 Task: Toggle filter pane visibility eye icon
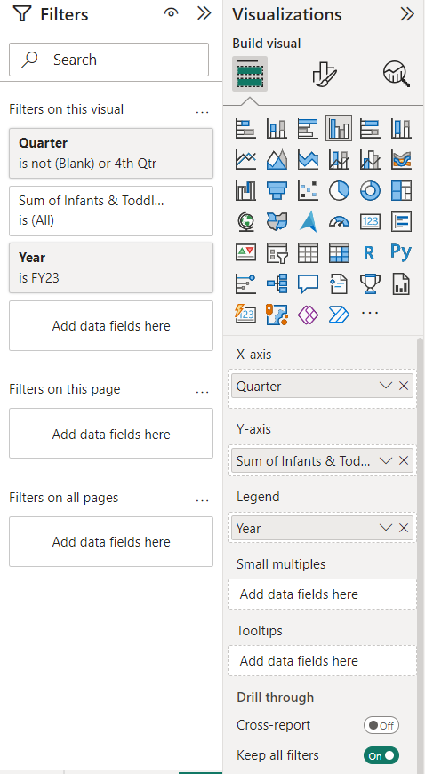171,13
